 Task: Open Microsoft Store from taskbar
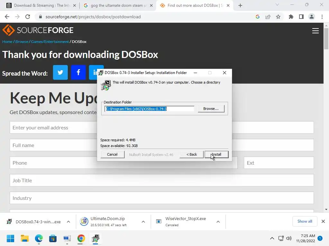[x=53, y=238]
